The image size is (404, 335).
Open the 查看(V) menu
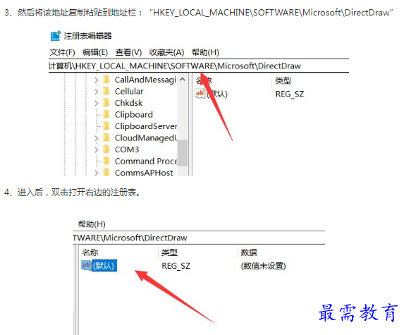tap(128, 52)
